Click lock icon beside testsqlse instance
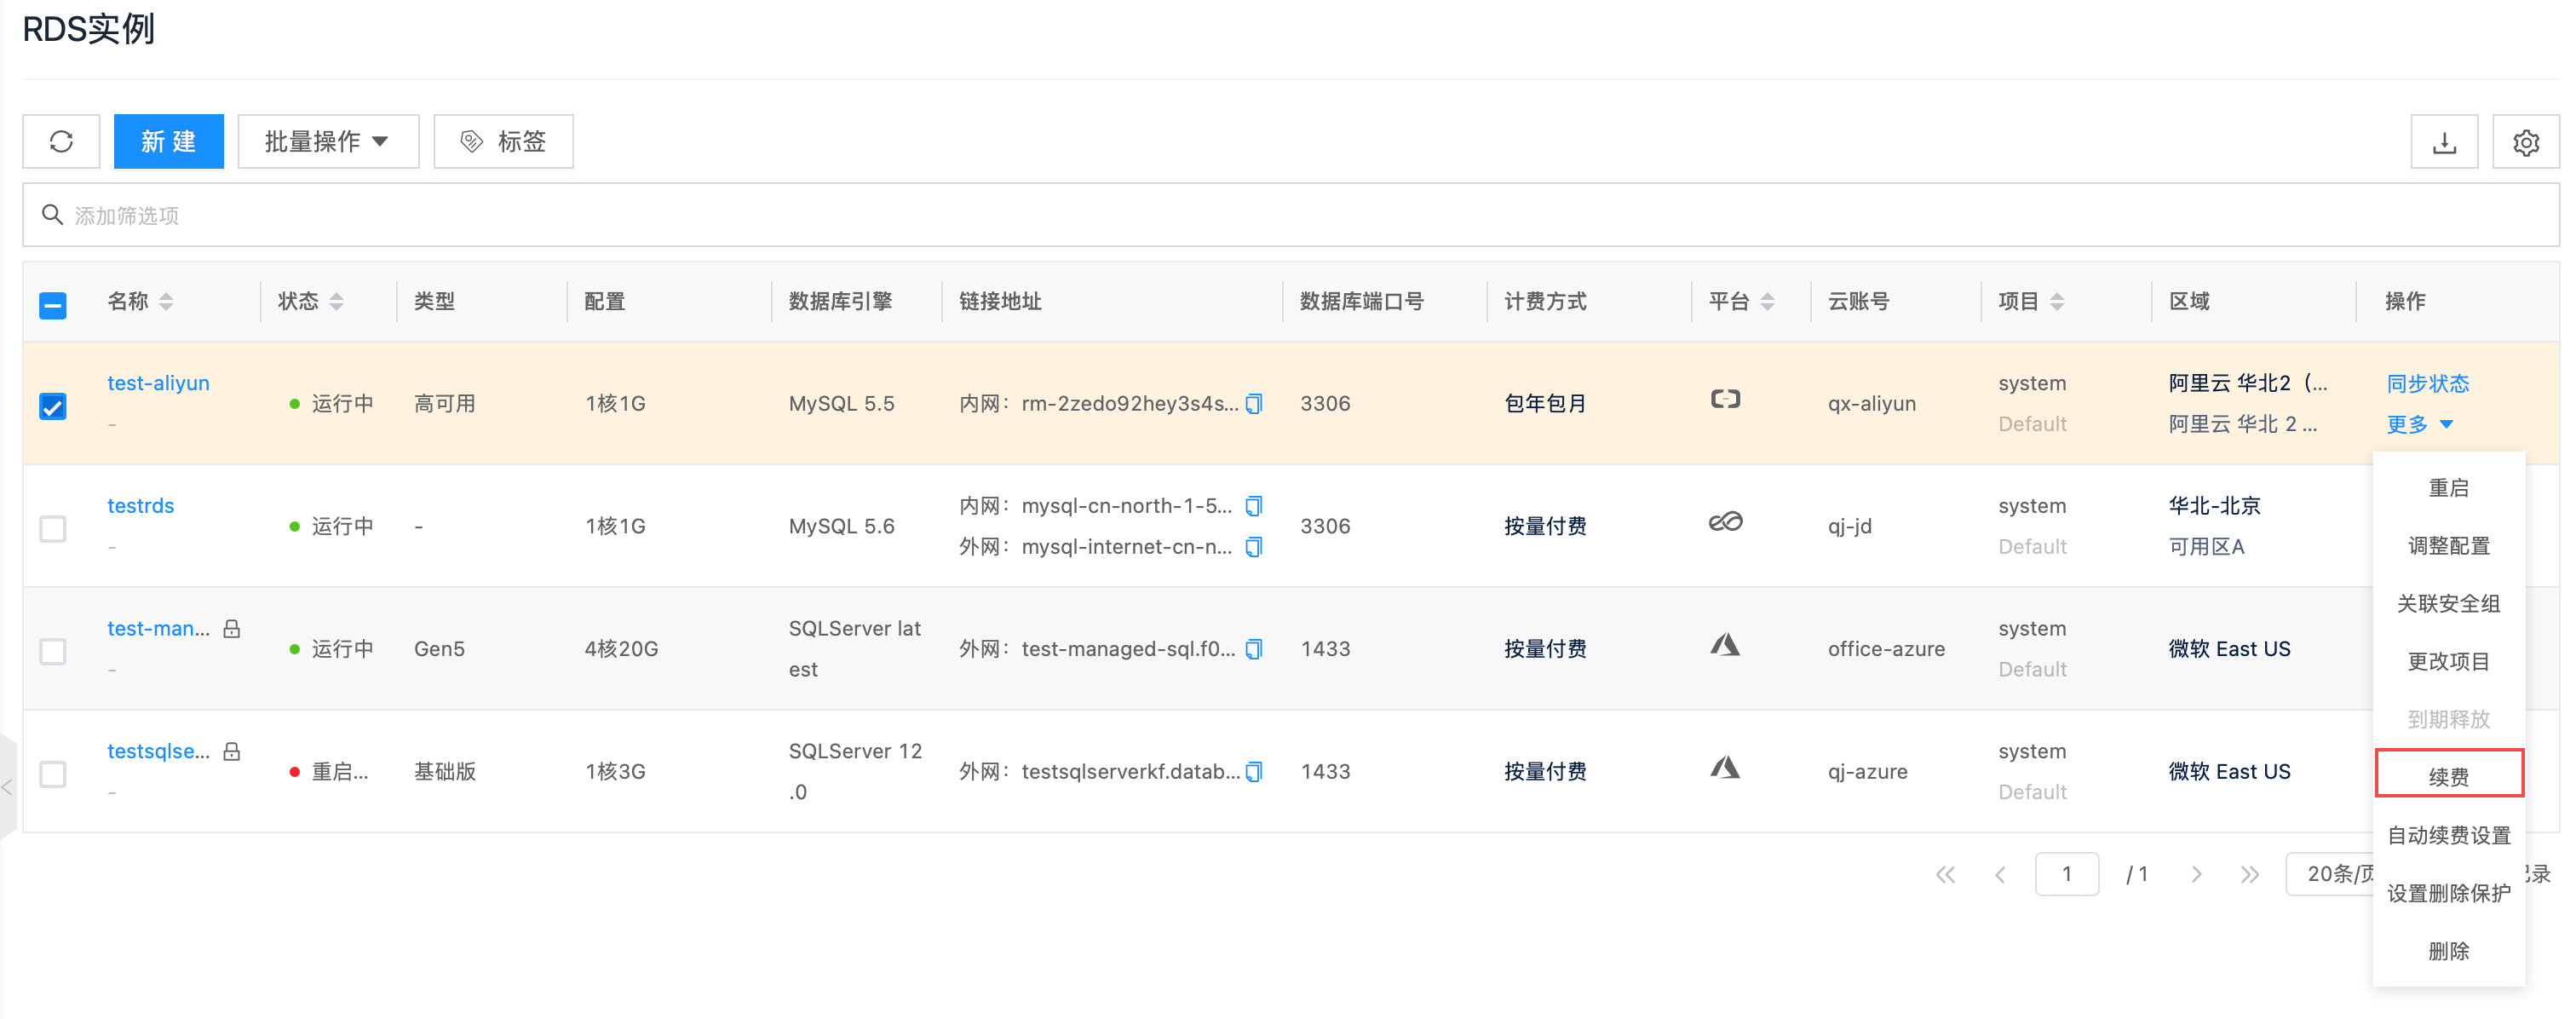The image size is (2576, 1019). [232, 751]
